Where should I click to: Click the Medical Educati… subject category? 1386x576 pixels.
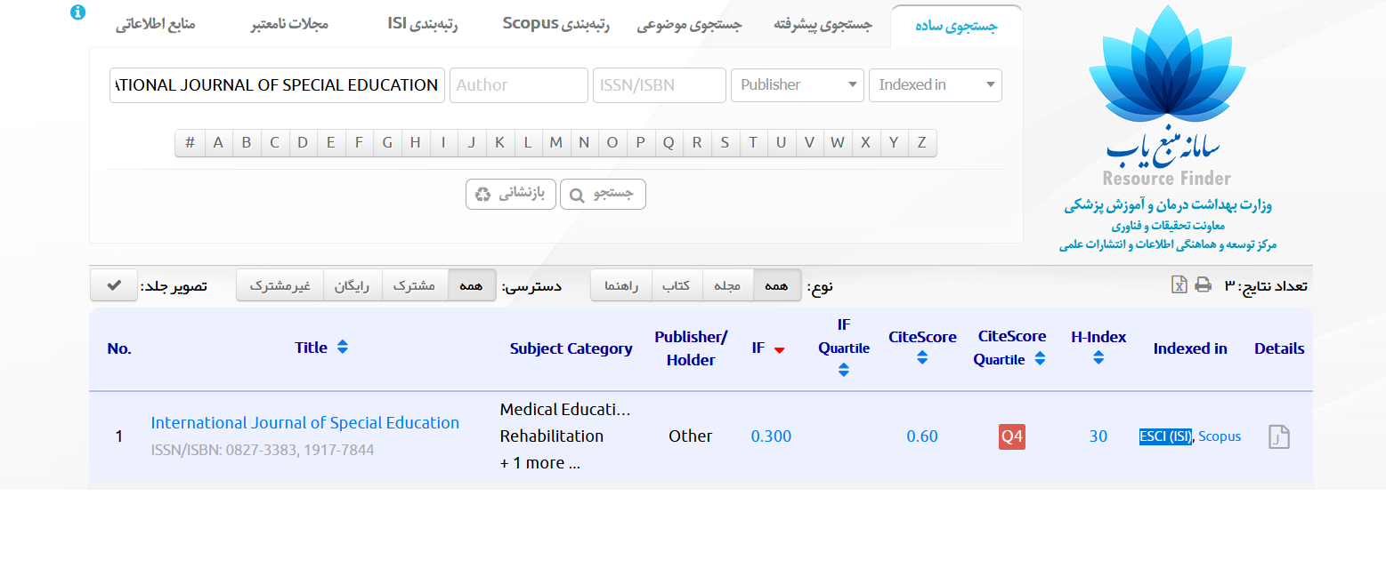pyautogui.click(x=565, y=410)
